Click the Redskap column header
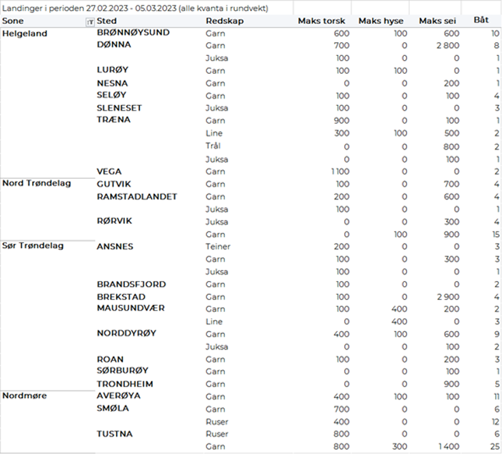The width and height of the screenshot is (502, 454). (224, 21)
